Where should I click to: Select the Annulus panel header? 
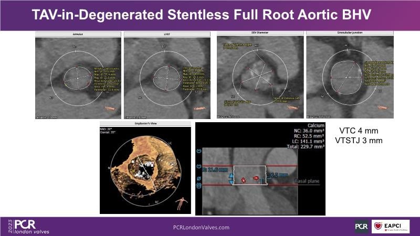tap(78, 34)
